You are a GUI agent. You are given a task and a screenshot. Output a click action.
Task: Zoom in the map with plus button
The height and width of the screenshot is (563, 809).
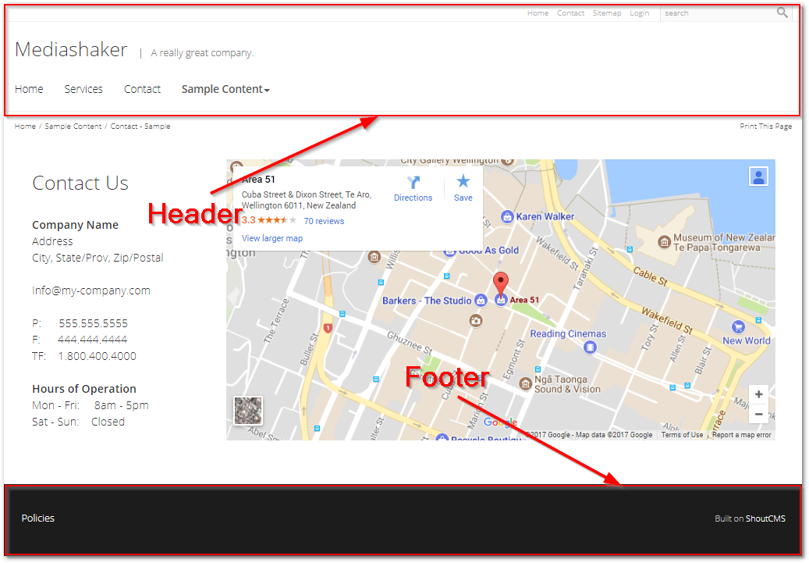click(x=758, y=394)
